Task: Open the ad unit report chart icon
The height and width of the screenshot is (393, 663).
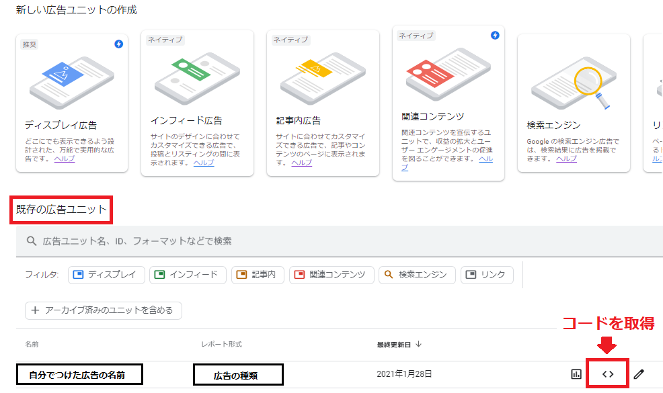Action: tap(576, 374)
